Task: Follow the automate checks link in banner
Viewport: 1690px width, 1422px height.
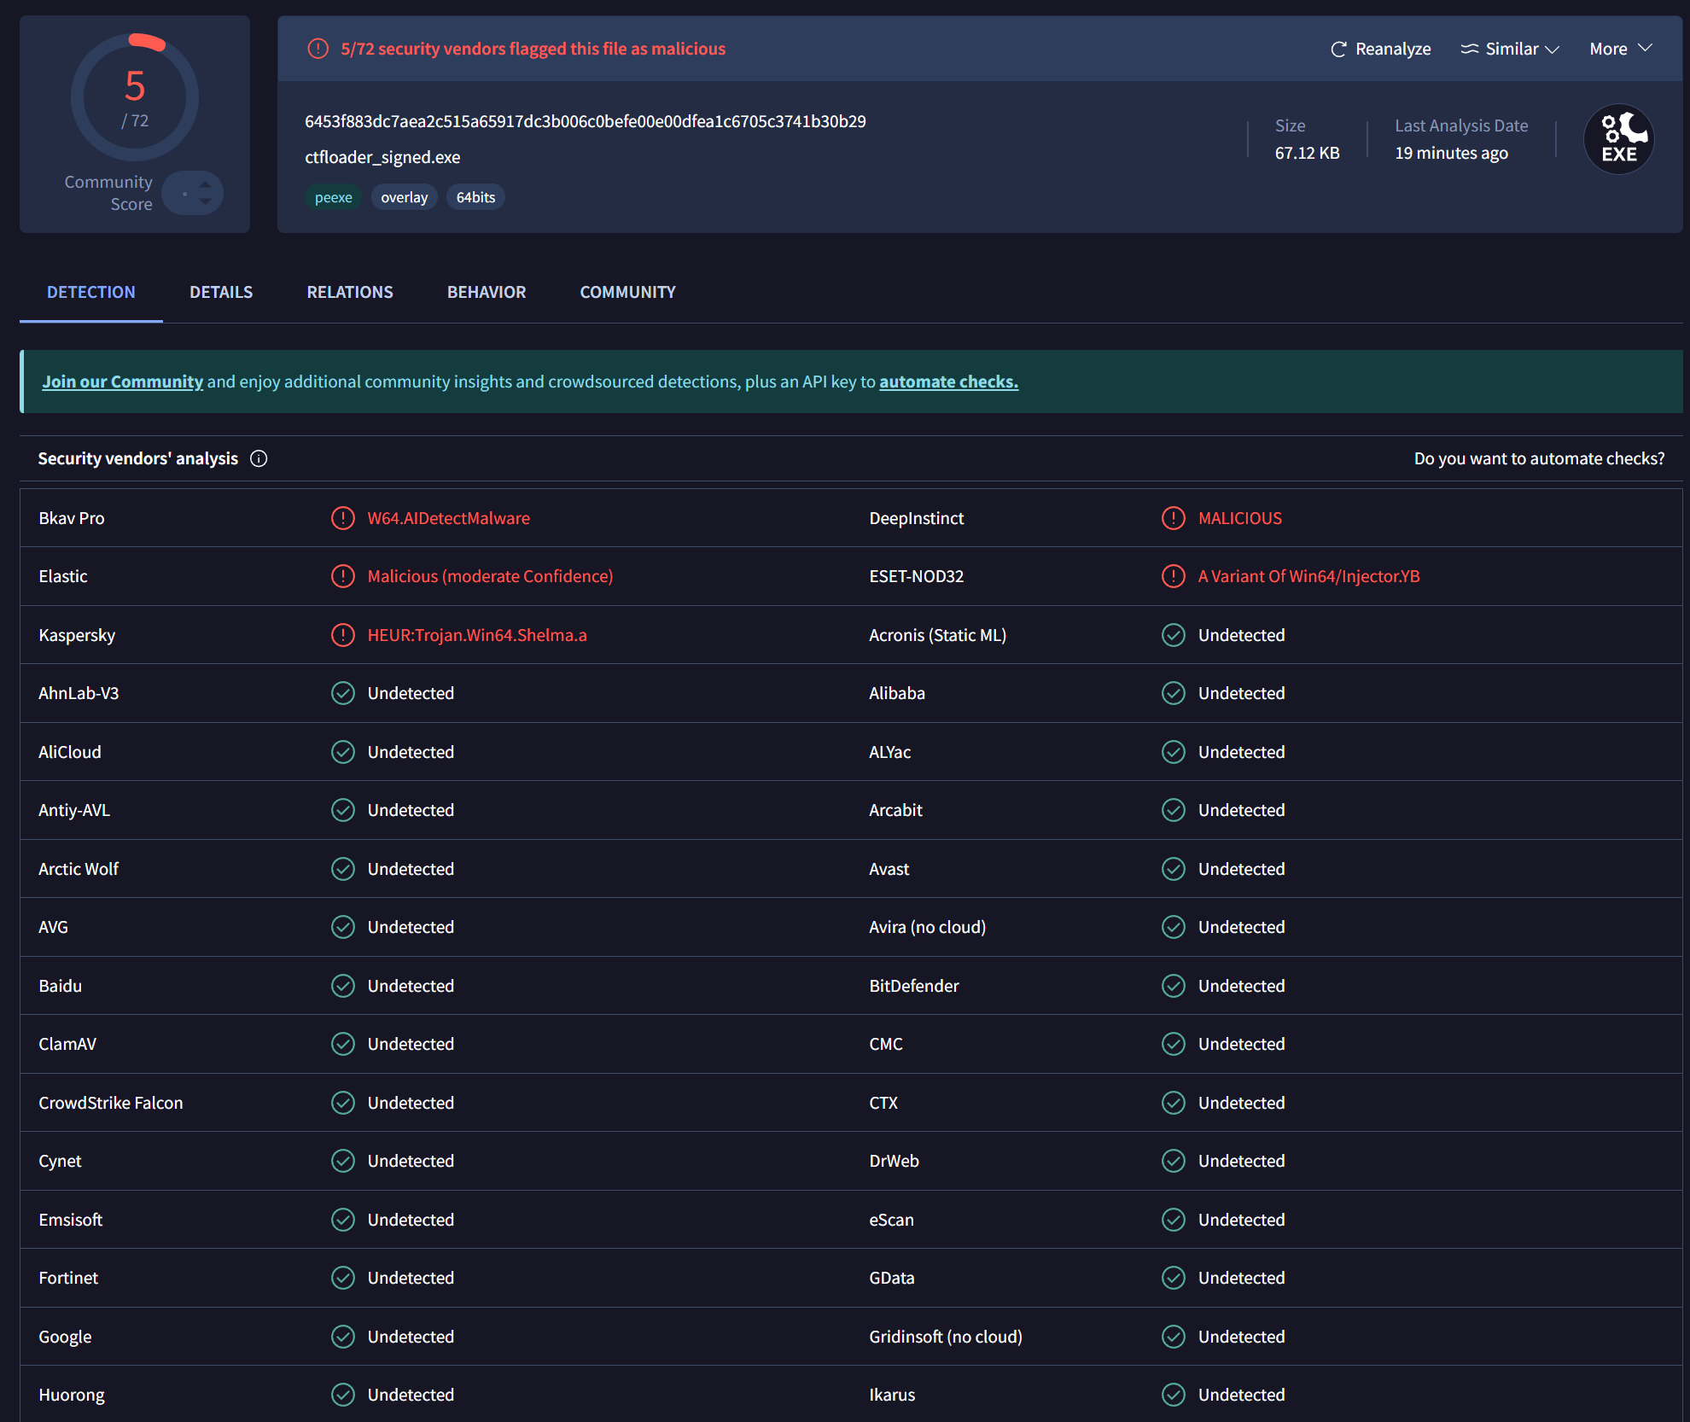Action: 948,382
